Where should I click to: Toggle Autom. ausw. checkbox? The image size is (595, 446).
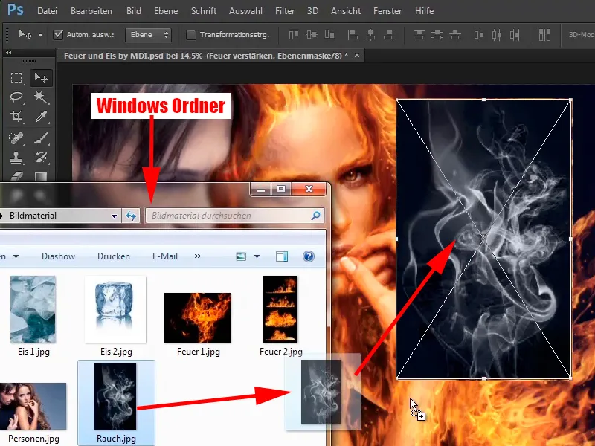point(58,35)
